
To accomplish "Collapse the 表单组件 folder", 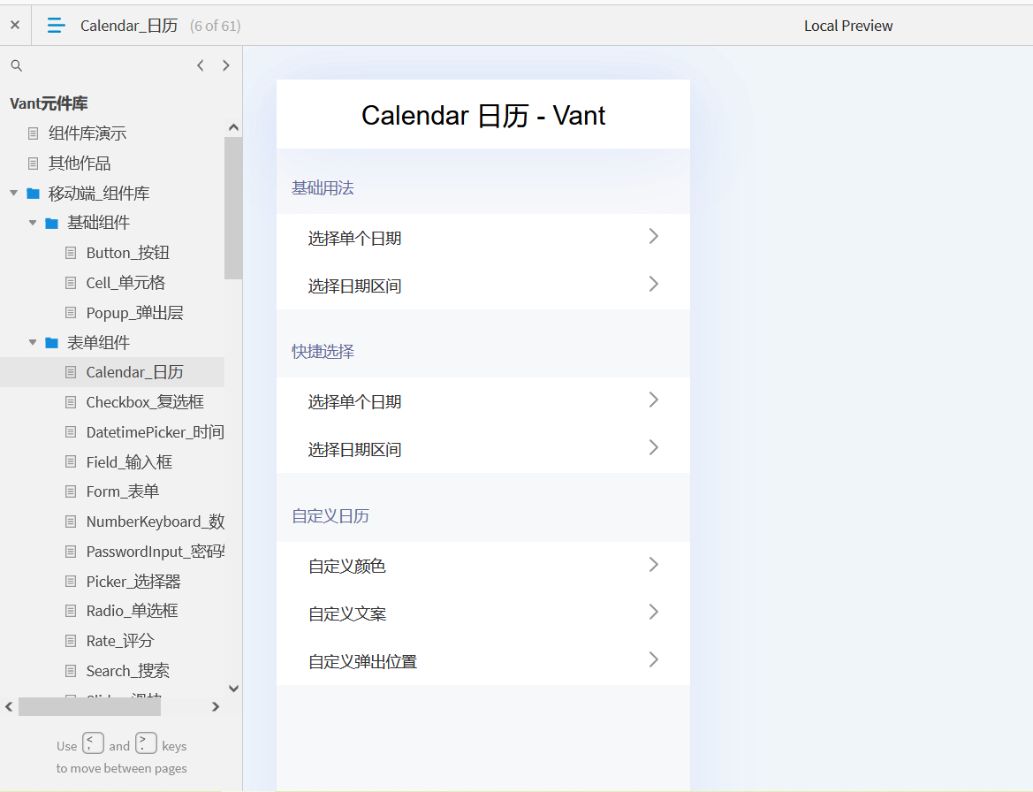I will [33, 343].
